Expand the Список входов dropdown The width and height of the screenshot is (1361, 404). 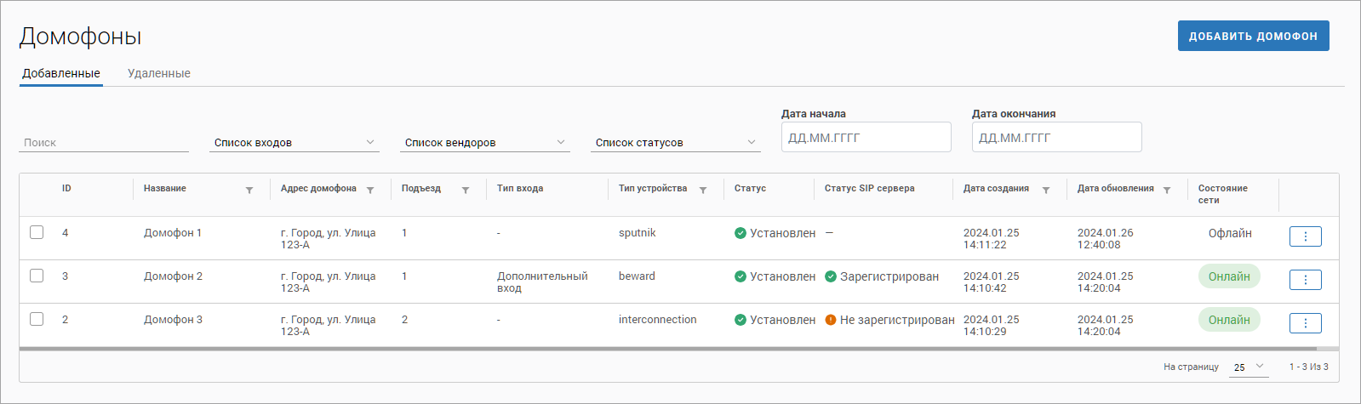[x=295, y=142]
